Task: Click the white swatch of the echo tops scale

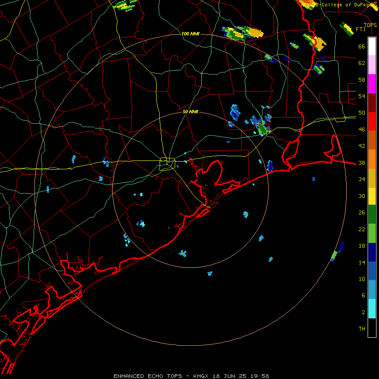Action: (372, 46)
